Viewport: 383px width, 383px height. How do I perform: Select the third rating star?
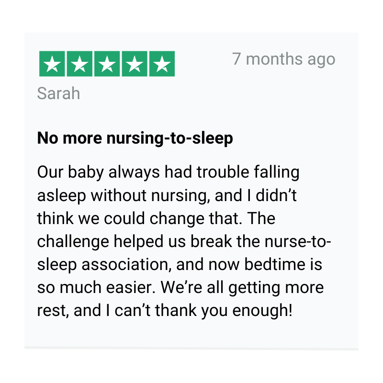[107, 64]
